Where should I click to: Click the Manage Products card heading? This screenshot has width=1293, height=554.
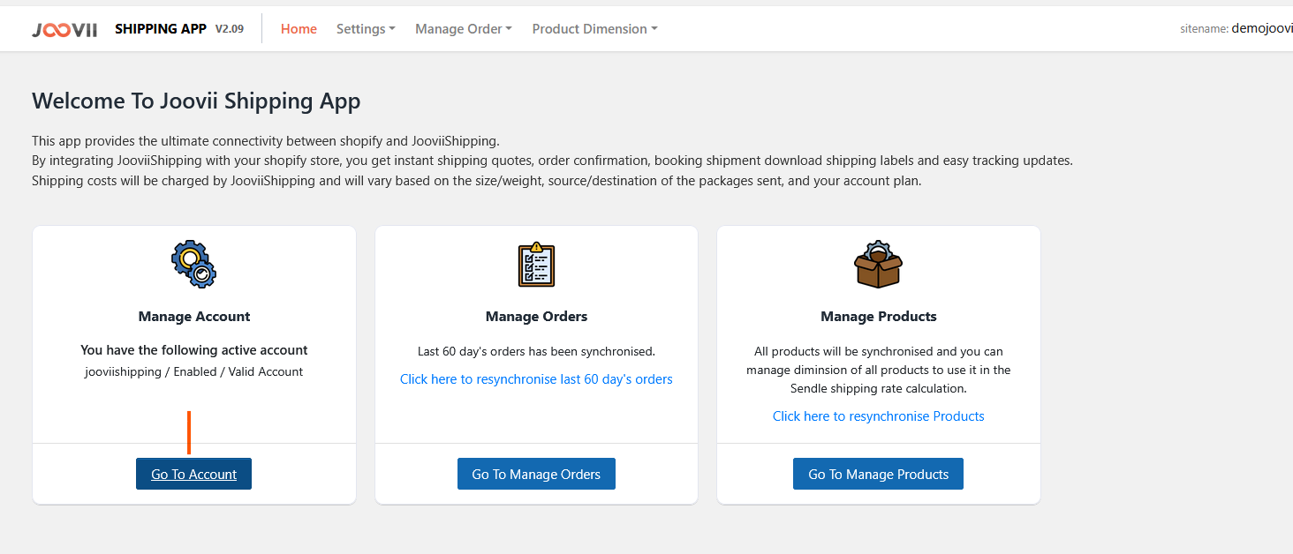tap(879, 317)
